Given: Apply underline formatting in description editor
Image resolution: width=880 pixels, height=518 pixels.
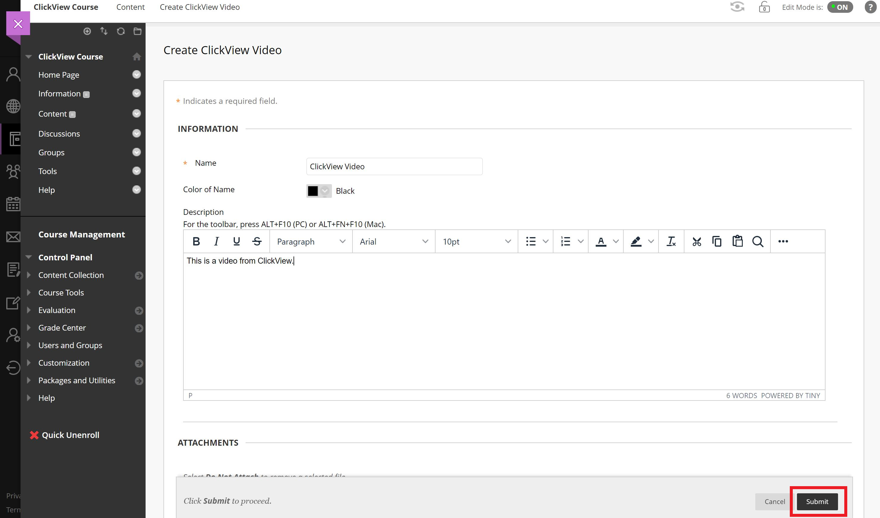Looking at the screenshot, I should (236, 241).
